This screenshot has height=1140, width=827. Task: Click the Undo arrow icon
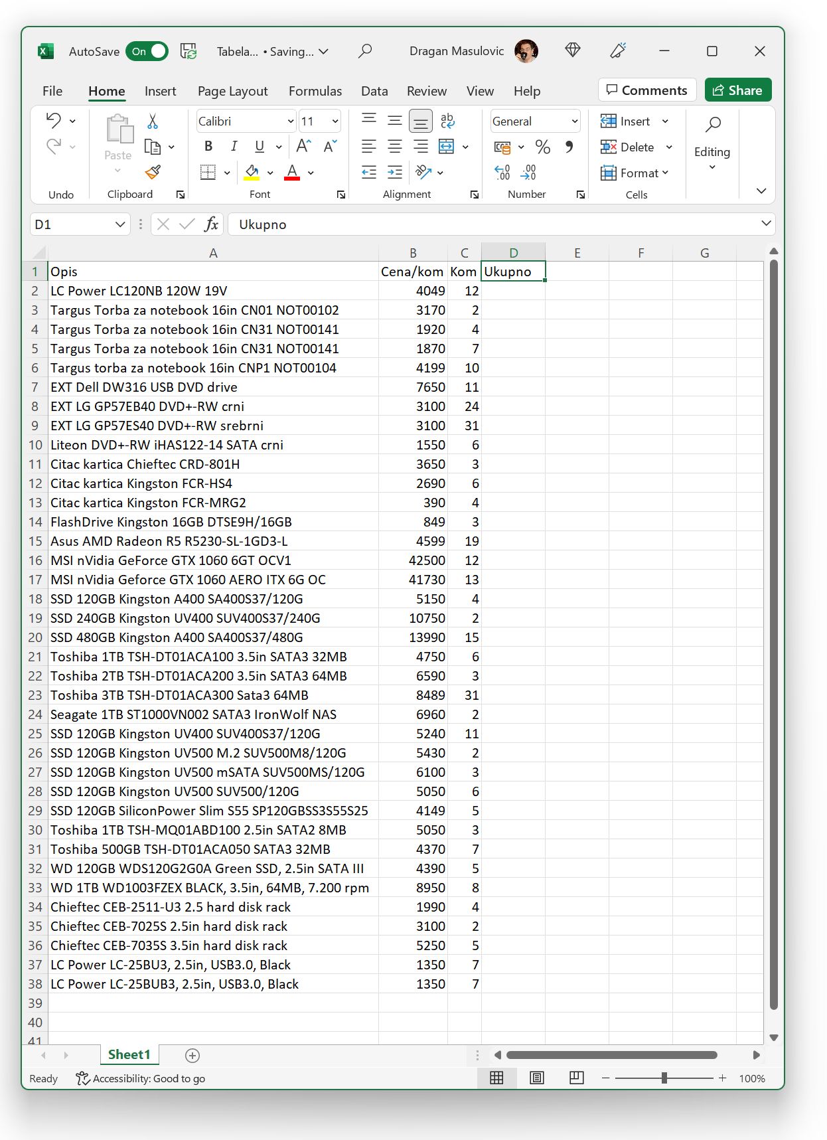coord(53,120)
